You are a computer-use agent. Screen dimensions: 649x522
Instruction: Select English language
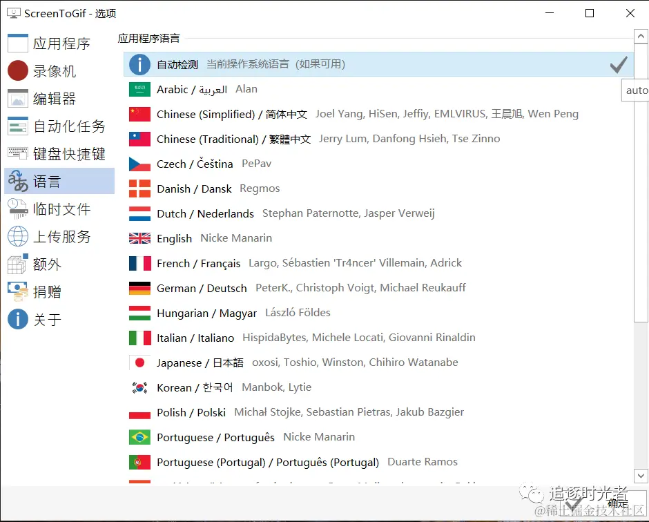pyautogui.click(x=378, y=238)
